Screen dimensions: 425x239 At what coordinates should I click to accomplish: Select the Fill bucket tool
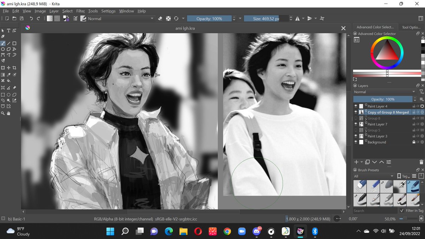[x=8, y=81]
